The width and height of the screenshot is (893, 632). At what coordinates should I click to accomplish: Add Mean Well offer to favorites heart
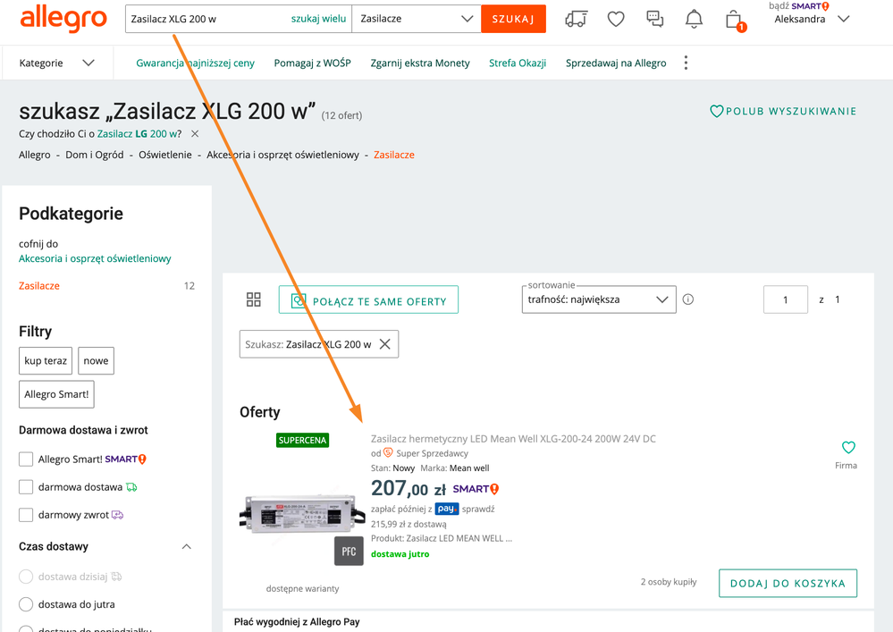coord(848,448)
